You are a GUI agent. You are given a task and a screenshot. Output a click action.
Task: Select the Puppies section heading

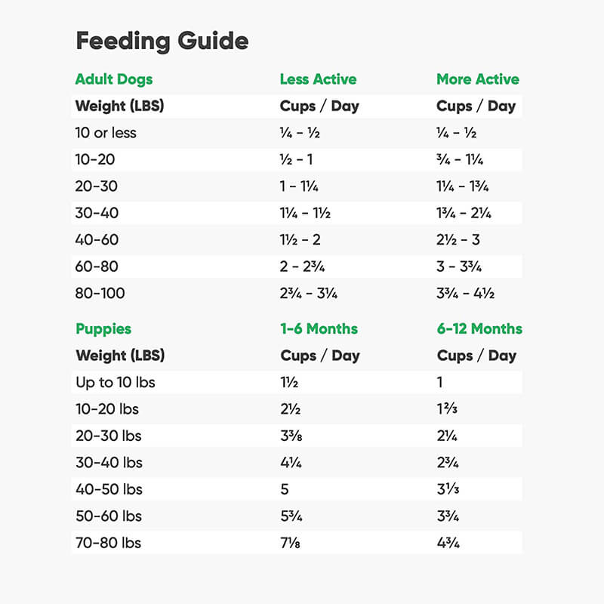(103, 329)
